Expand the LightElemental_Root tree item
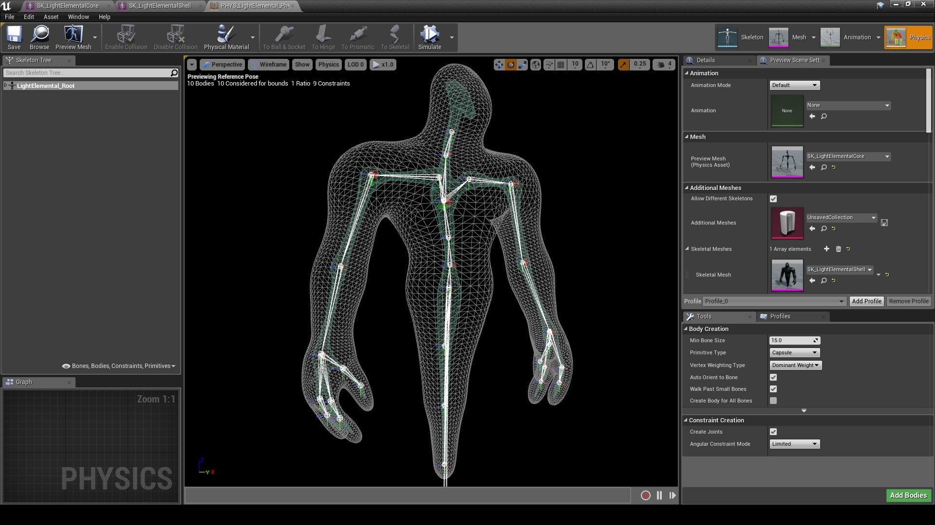 (5, 86)
